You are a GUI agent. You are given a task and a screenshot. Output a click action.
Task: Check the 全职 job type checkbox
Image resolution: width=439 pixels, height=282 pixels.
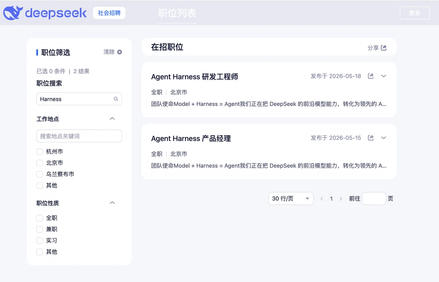pyautogui.click(x=39, y=218)
